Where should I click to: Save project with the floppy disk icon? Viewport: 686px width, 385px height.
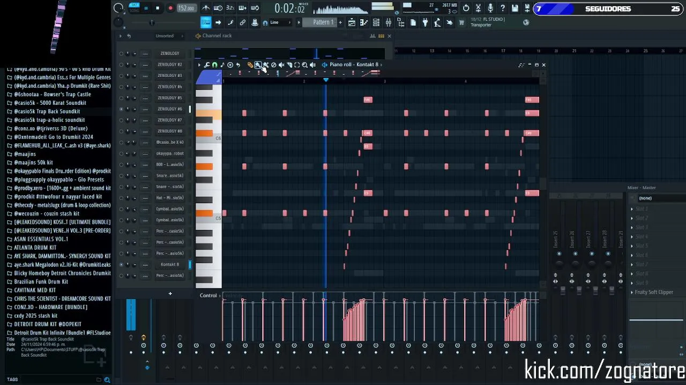(x=515, y=8)
